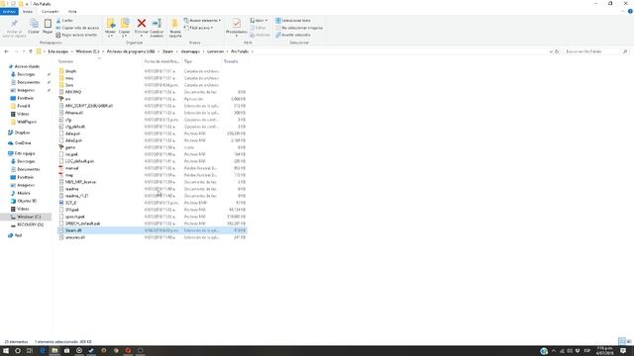Sort by the Tipo column header
This screenshot has width=634, height=356.
tap(202, 61)
